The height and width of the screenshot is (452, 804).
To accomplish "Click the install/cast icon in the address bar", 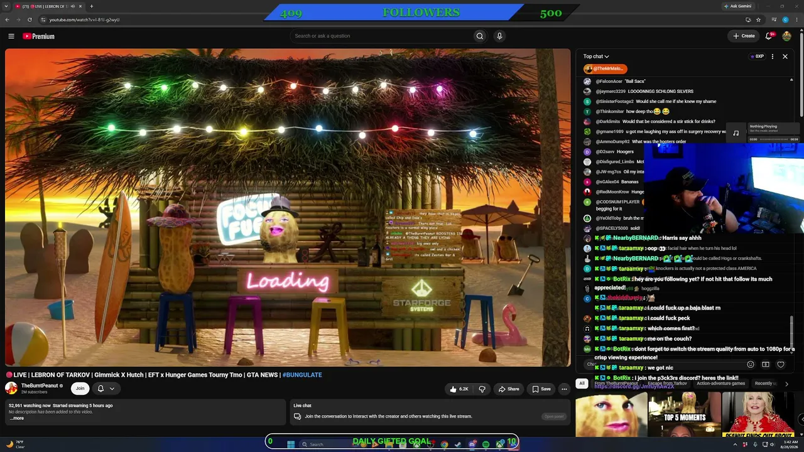I will click(748, 19).
